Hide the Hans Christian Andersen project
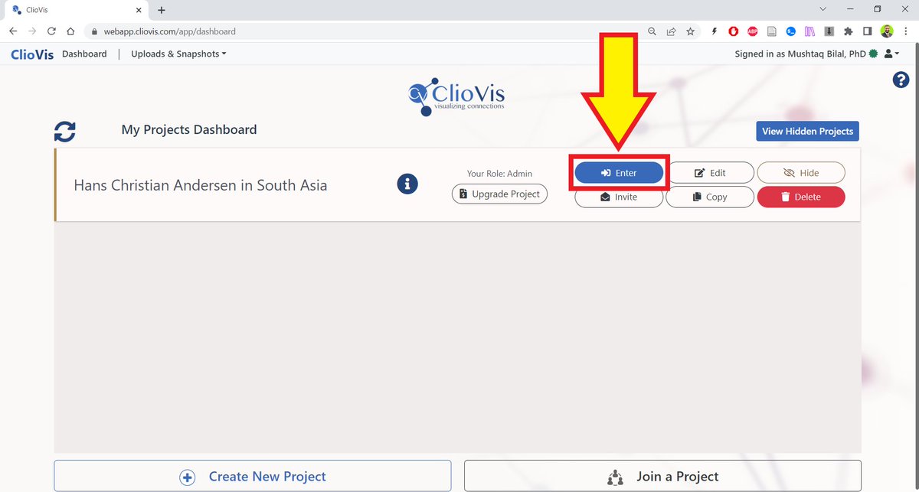Viewport: 919px width, 492px height. click(801, 173)
